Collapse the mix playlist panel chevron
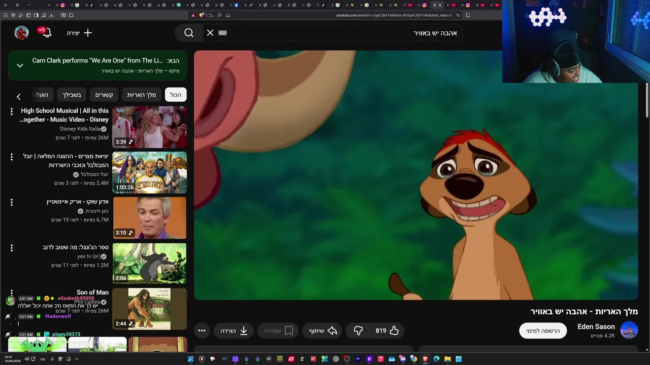Viewport: 650px width, 365px height. (x=20, y=65)
